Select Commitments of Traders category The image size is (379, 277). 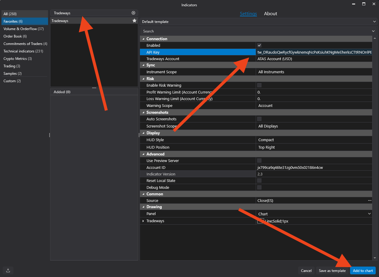(24, 44)
